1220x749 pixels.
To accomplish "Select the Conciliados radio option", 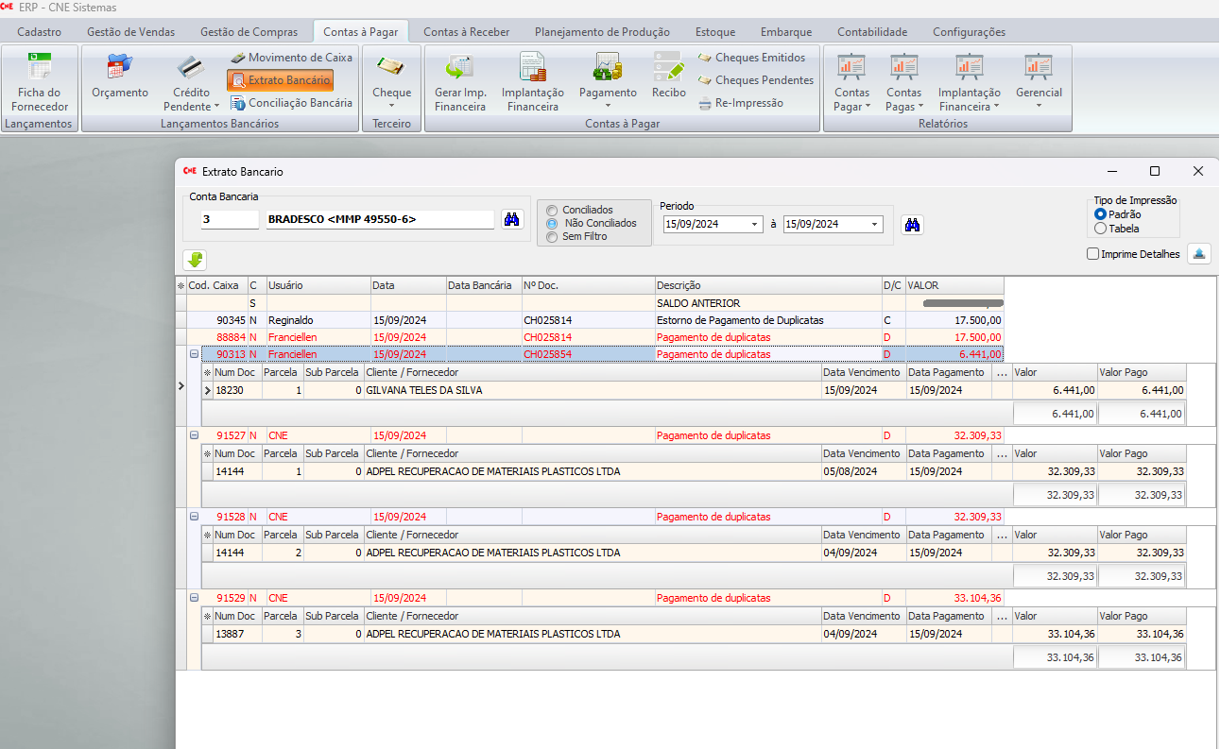I will point(553,210).
